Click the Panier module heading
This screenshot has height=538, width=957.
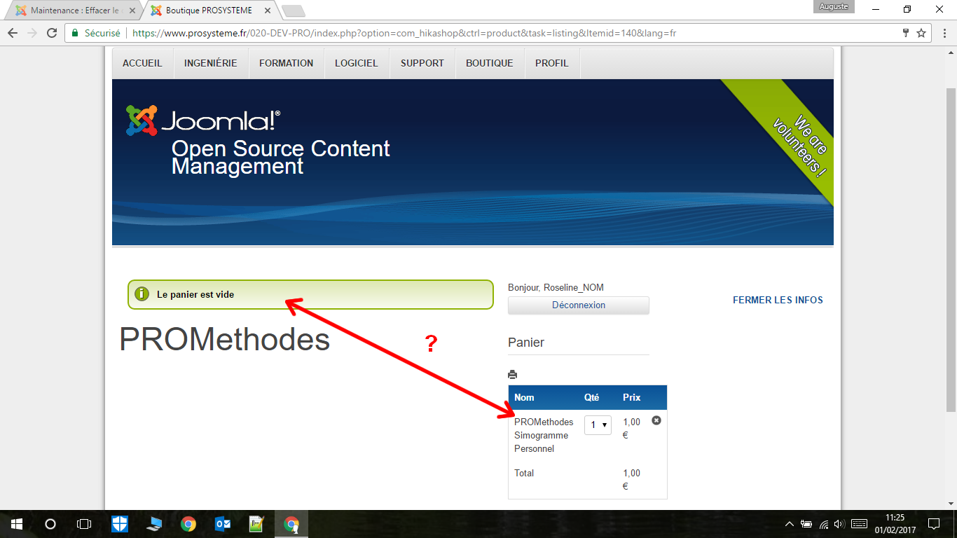pyautogui.click(x=526, y=343)
